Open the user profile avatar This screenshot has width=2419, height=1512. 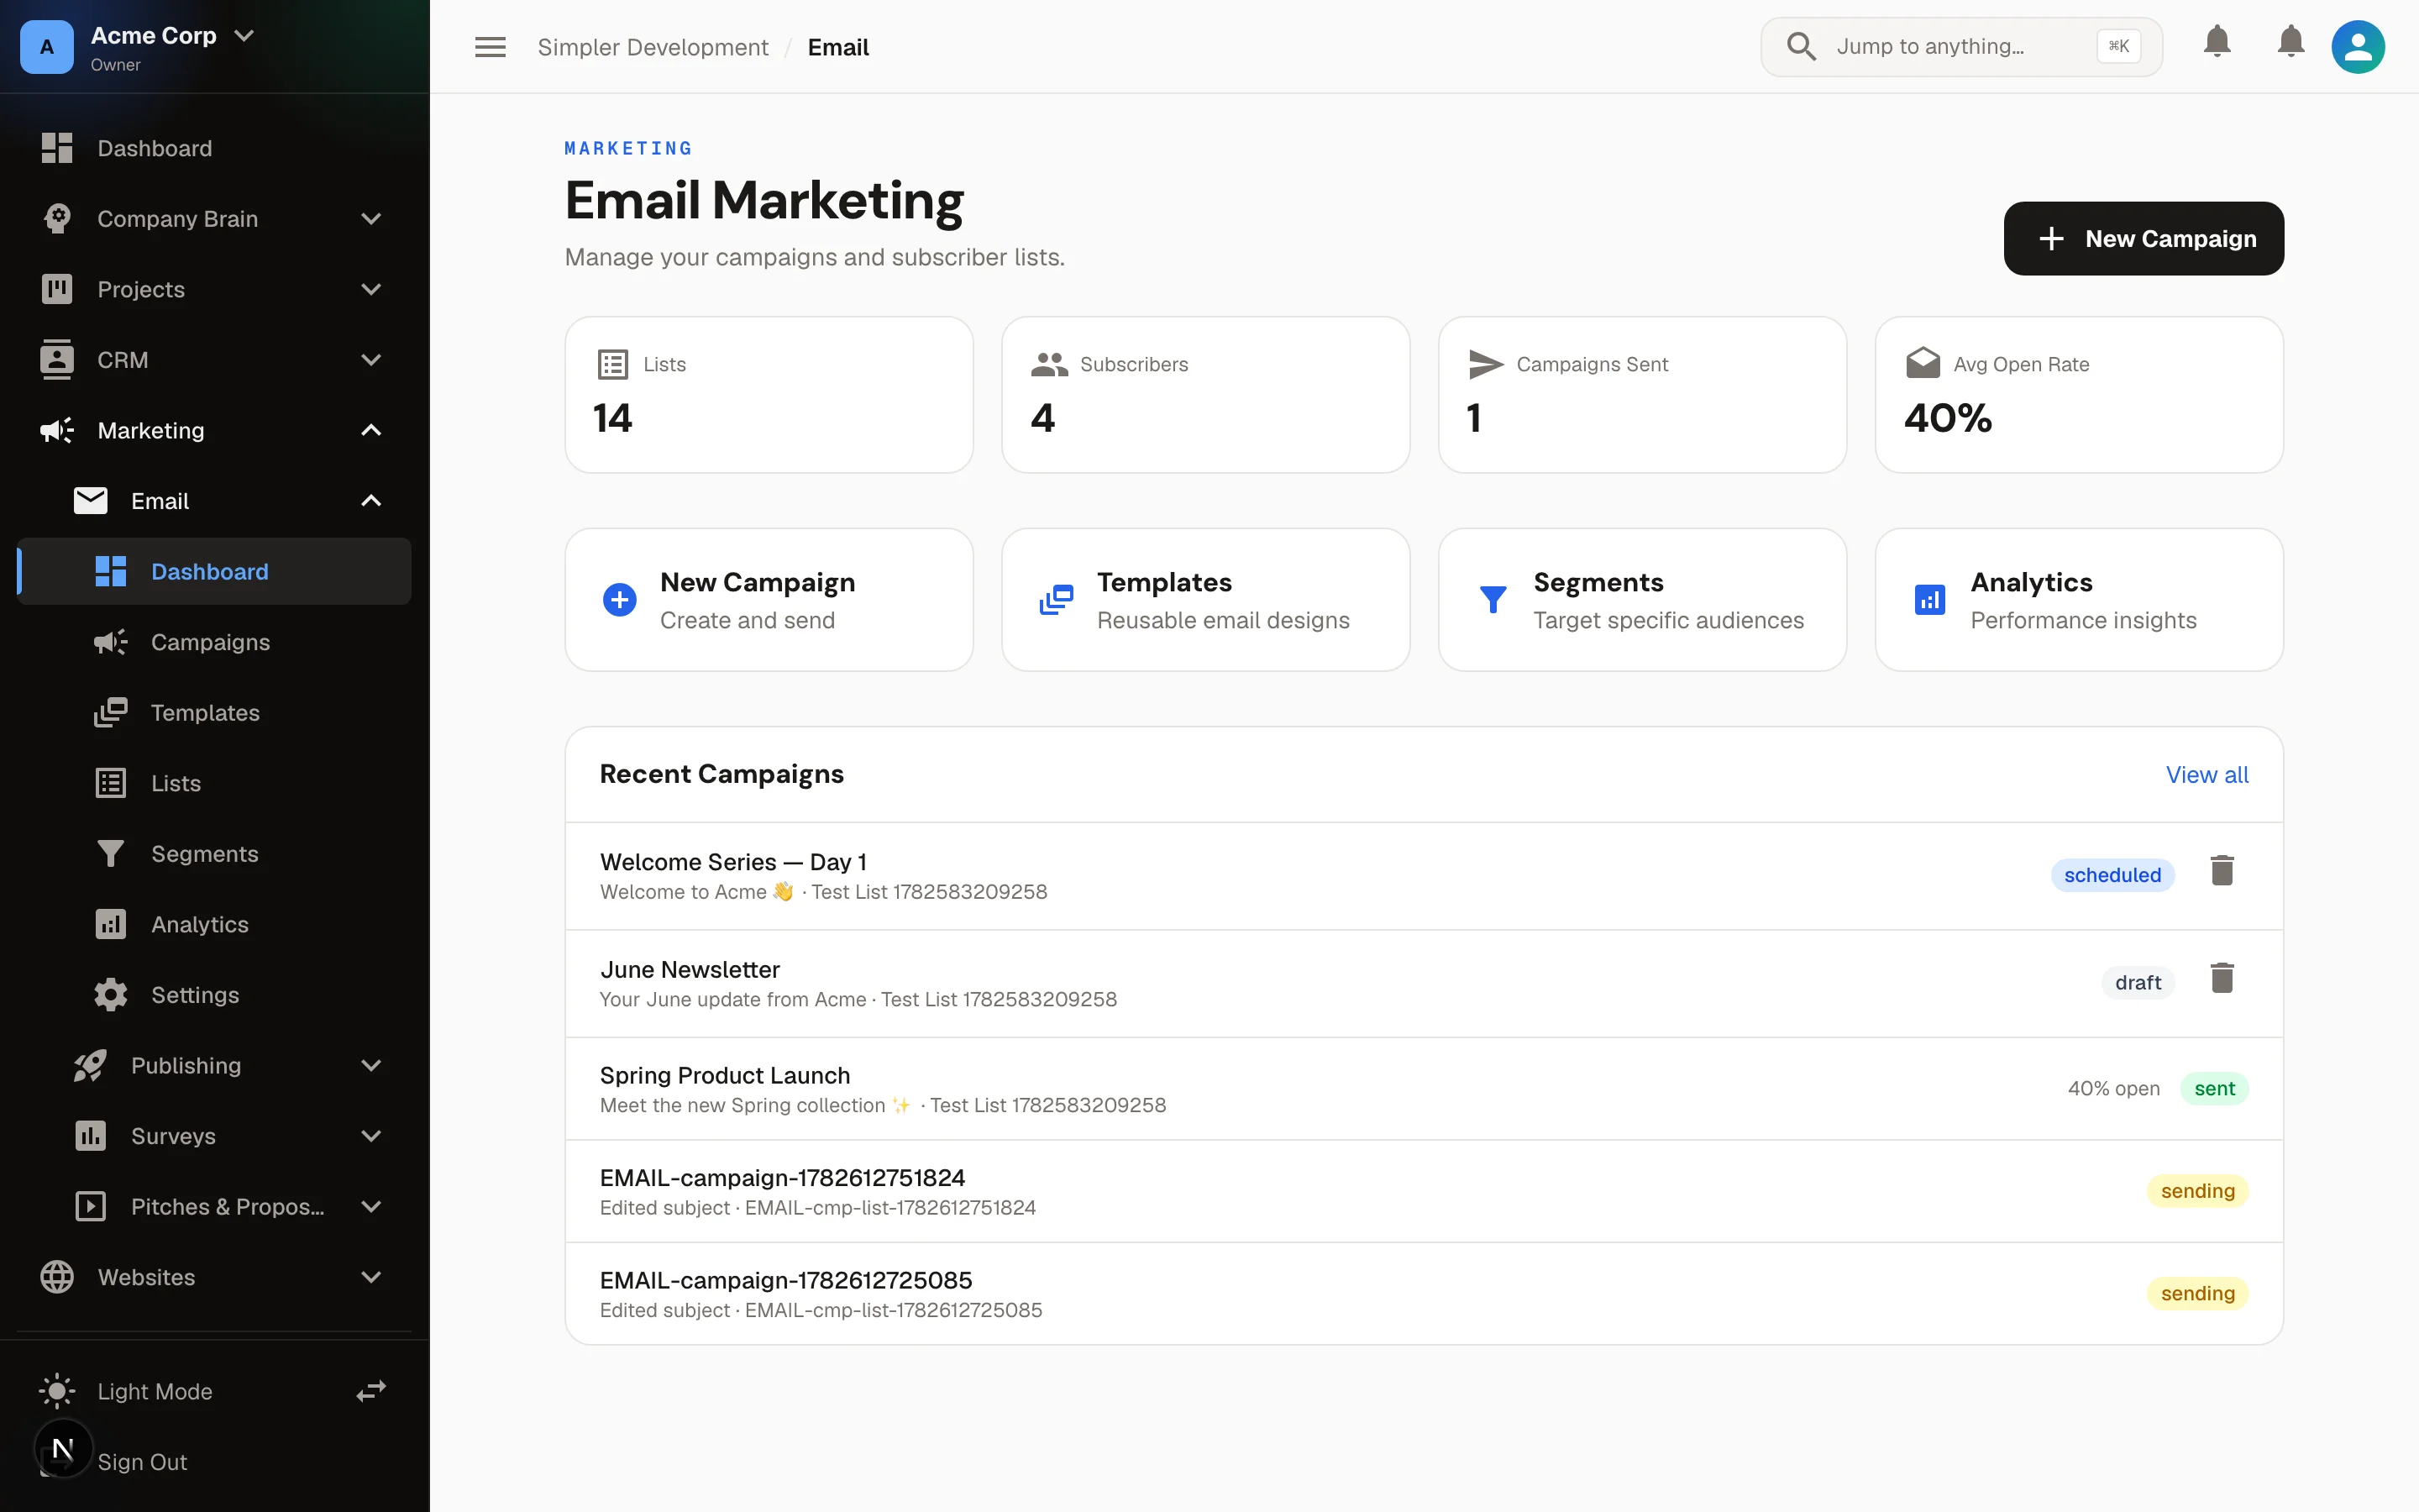(2358, 47)
